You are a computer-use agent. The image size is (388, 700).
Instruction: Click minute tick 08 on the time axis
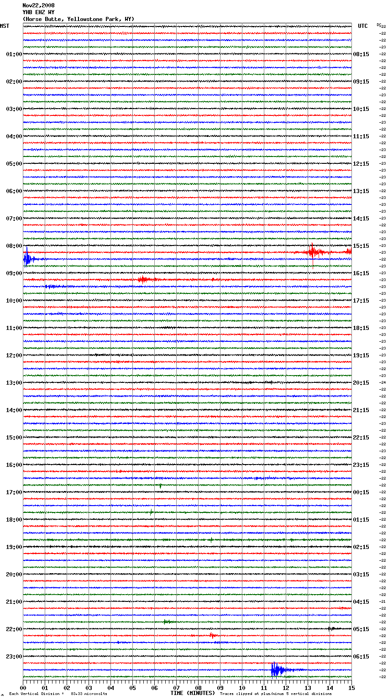pos(198,688)
